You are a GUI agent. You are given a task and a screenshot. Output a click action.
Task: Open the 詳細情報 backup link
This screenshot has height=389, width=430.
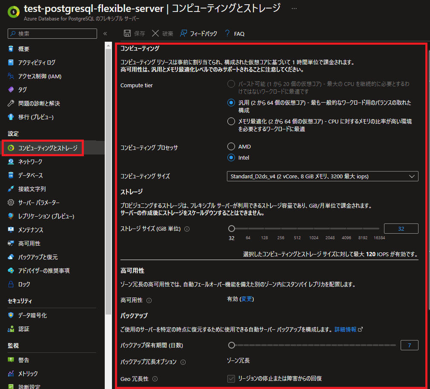click(x=346, y=329)
